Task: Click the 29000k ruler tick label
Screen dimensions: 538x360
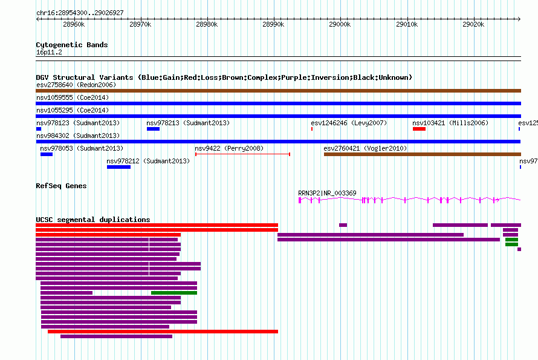Action: tap(340, 24)
